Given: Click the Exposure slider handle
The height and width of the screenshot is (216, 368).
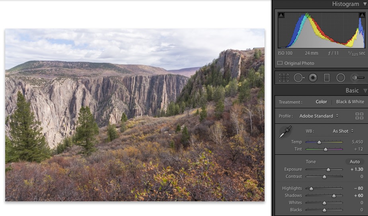Looking at the screenshot, I should pos(328,170).
